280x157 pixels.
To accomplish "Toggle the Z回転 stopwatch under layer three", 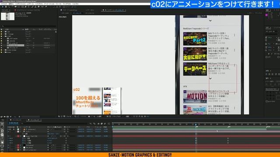I will tap(23, 143).
